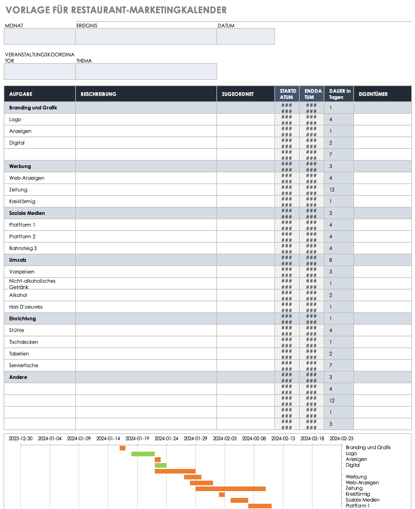Click the ZUGEORDNET column header
Image resolution: width=415 pixels, height=509 pixels.
pyautogui.click(x=246, y=94)
